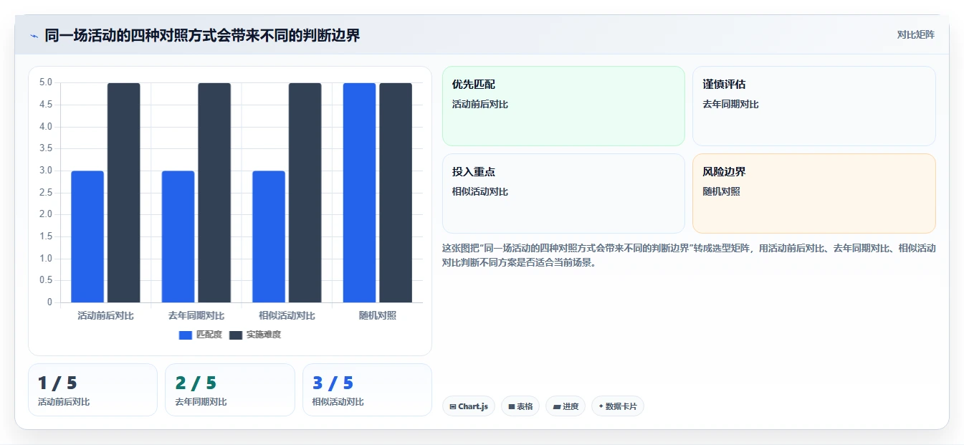Toggle the 匹配度 legend entry
Viewport: 964px width, 445px height.
click(x=201, y=335)
